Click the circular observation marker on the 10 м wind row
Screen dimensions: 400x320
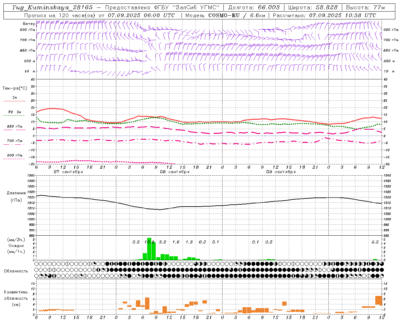pos(72,71)
